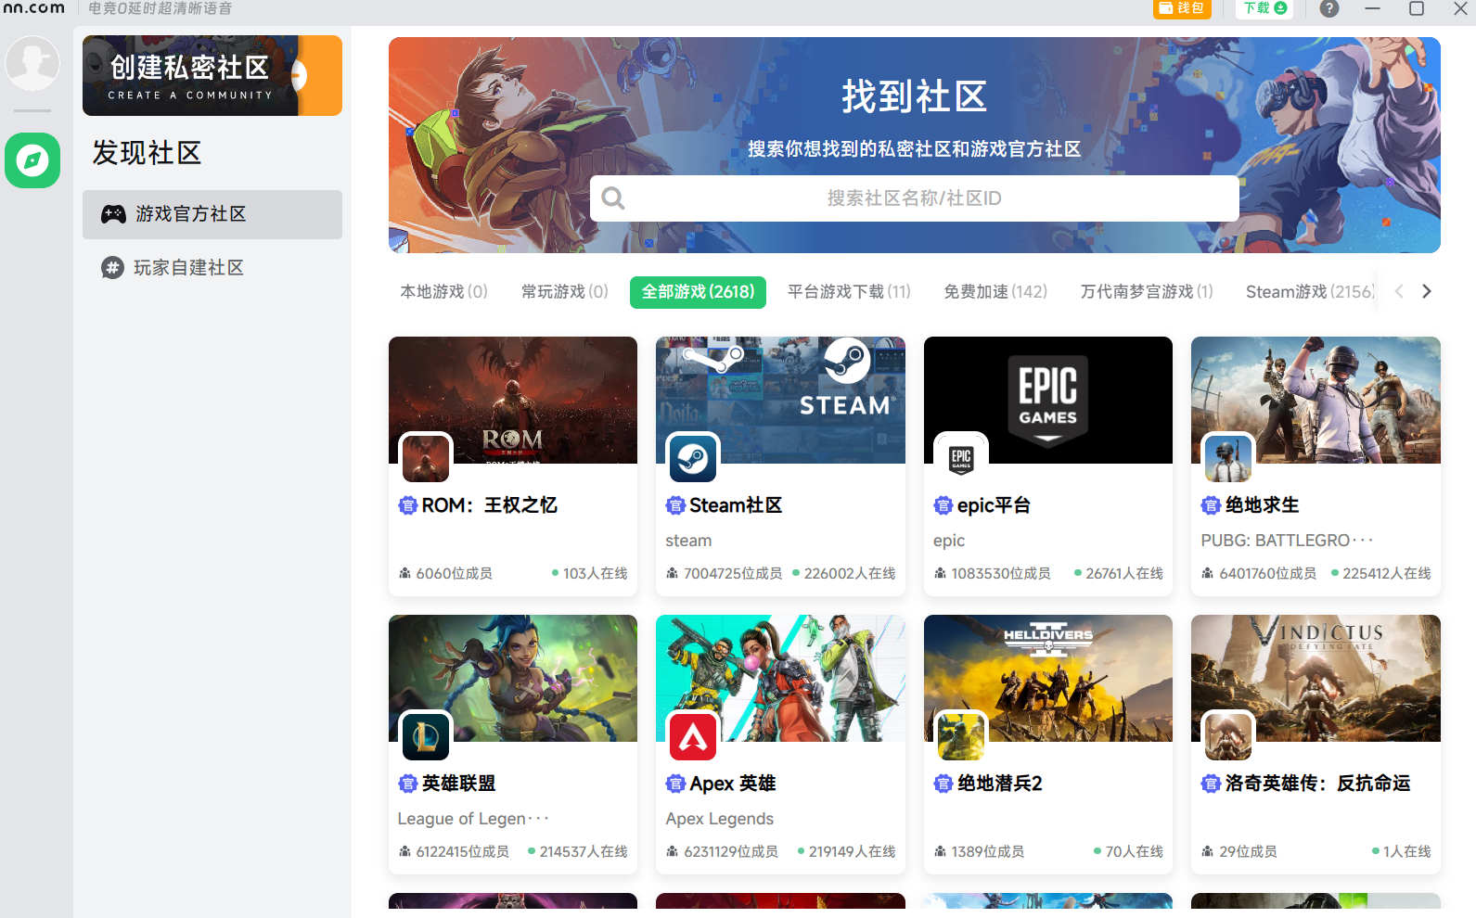
Task: Click 'PUBG: BATTLEGRO···' subtitle
Action: tap(1287, 541)
